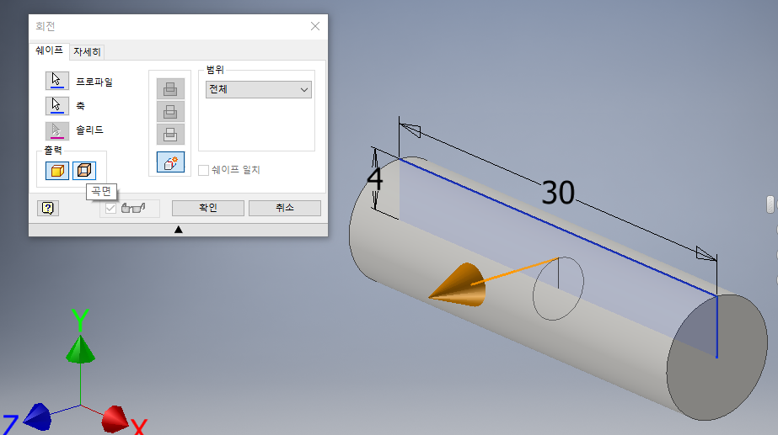Click the 프로파일 label text
The width and height of the screenshot is (778, 435).
[x=94, y=82]
